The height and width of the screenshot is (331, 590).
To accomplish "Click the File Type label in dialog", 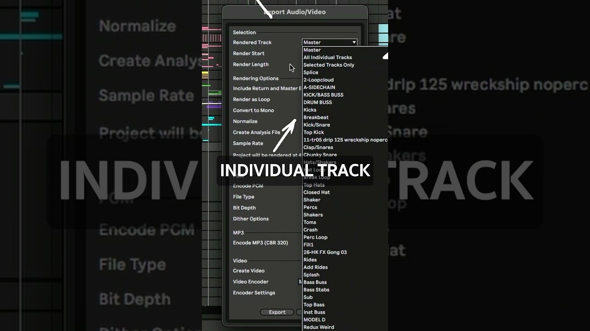I will 243,197.
